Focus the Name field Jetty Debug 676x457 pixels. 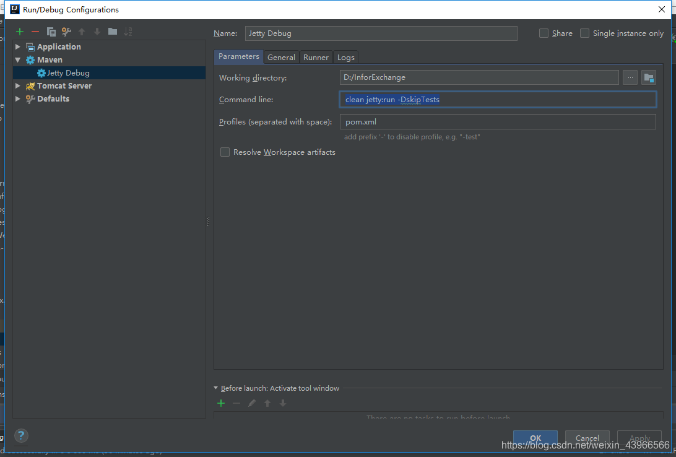[381, 33]
